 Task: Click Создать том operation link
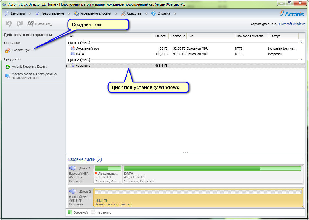(21, 50)
